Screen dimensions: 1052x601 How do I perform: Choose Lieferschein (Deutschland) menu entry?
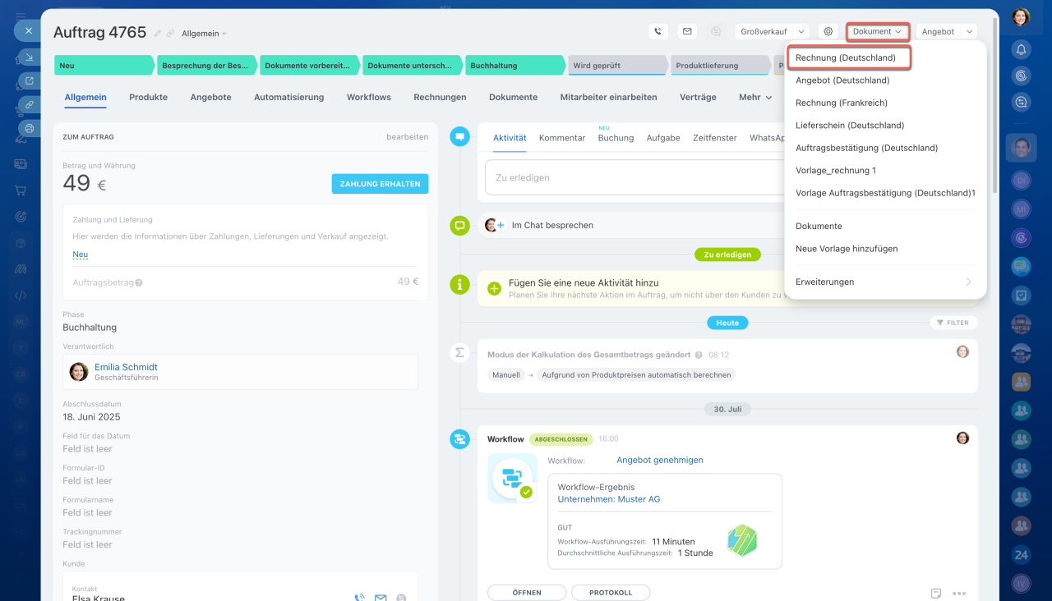pos(850,126)
